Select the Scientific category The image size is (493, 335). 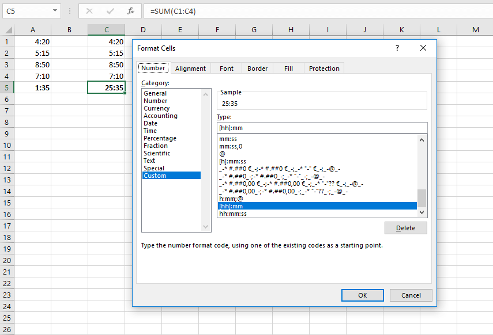pos(172,153)
